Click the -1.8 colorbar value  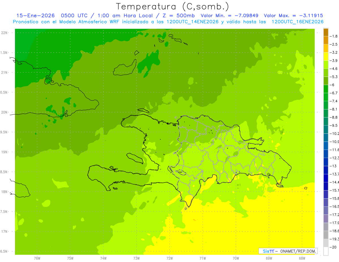[x=334, y=36]
